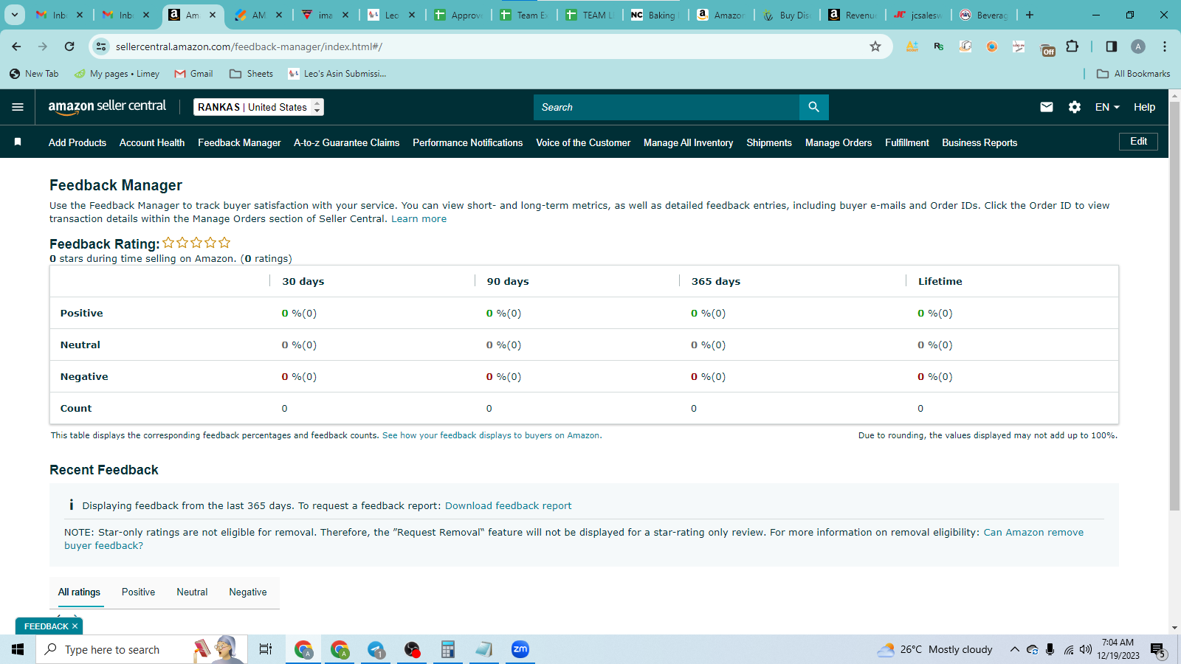Viewport: 1181px width, 664px height.
Task: Toggle the Chrome side panel
Action: [x=1112, y=46]
